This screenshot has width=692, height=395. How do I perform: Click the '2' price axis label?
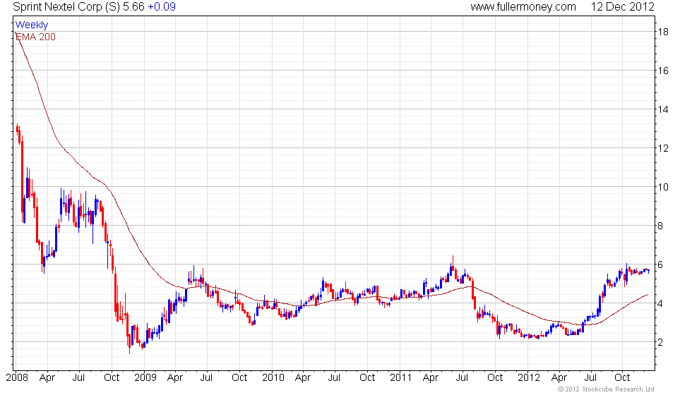coord(660,342)
